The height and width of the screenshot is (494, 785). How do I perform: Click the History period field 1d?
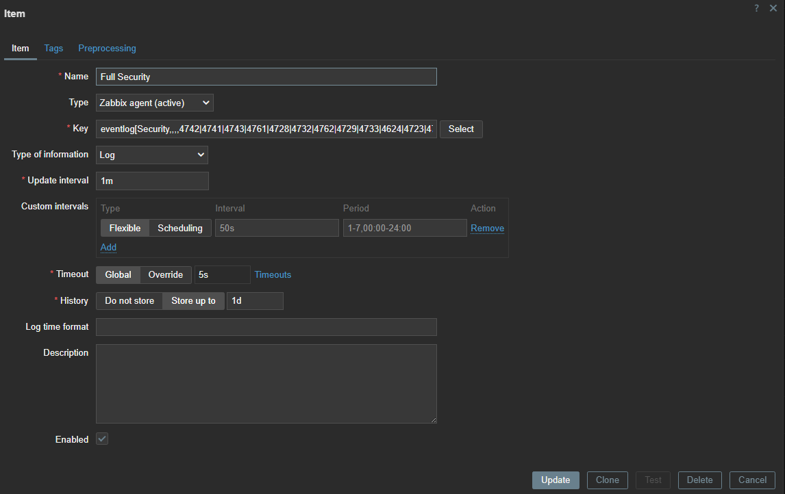pos(256,300)
